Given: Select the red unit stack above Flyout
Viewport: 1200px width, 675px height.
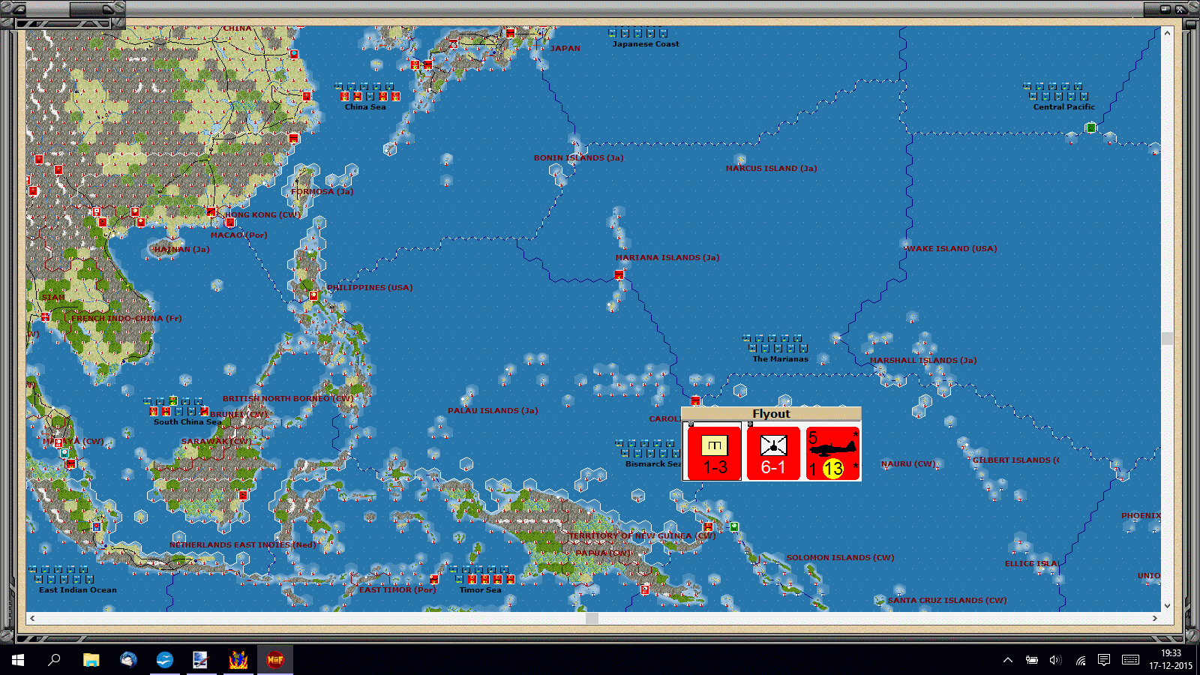Looking at the screenshot, I should pos(695,401).
